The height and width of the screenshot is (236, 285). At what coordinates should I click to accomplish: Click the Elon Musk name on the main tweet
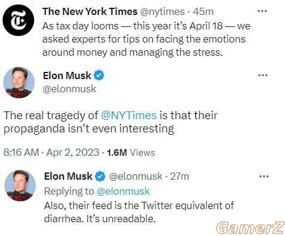[x=67, y=75]
